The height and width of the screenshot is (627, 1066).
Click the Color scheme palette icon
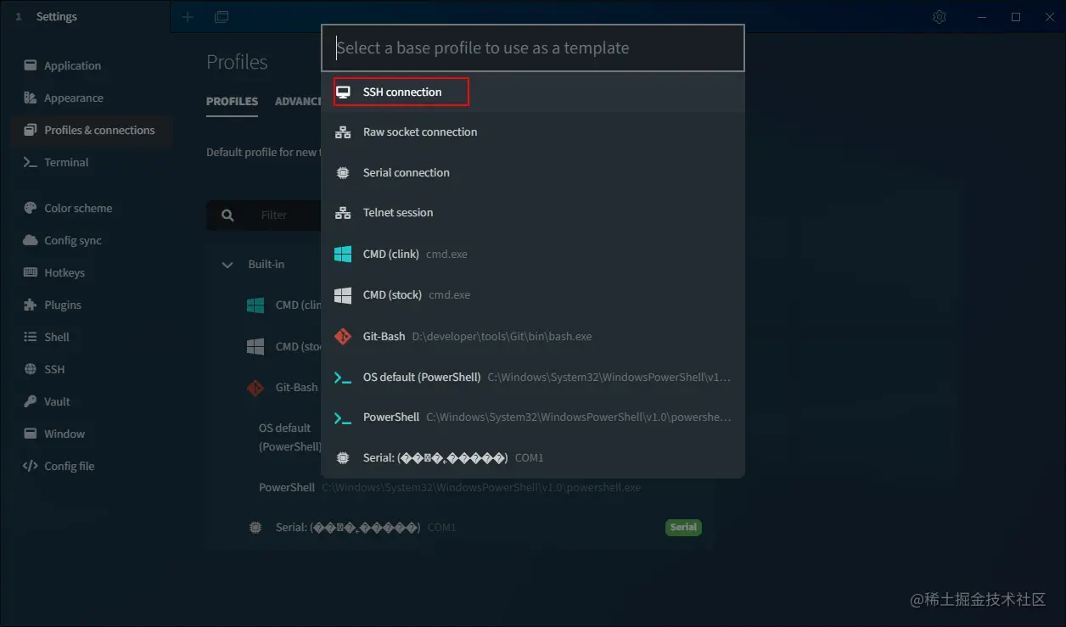pos(31,208)
